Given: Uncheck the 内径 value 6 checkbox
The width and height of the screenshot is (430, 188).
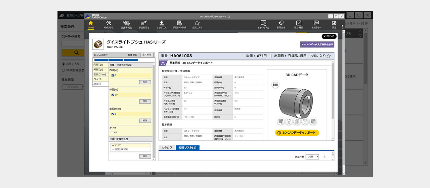Looking at the screenshot, I should 113,76.
